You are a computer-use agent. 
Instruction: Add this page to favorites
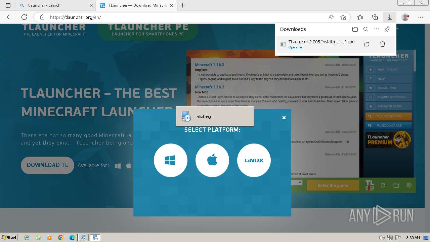343,17
